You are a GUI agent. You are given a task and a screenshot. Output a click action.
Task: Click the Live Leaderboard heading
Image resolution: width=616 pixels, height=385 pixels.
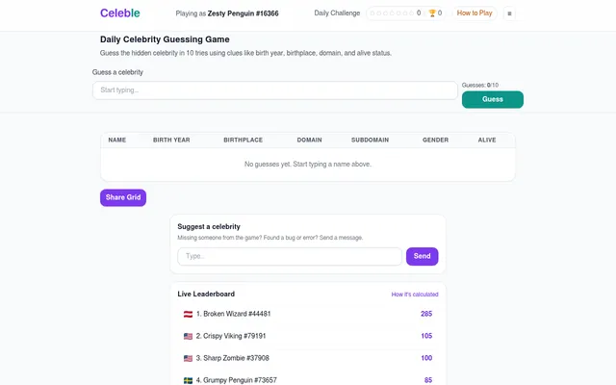click(206, 294)
